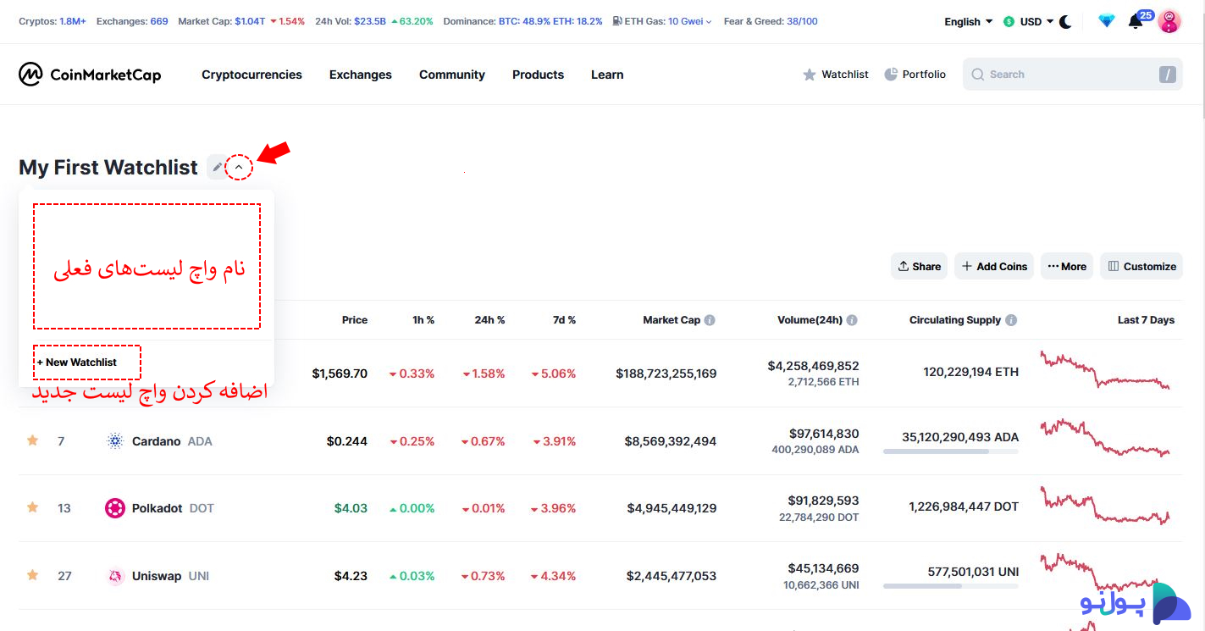Edit watchlist name with pencil icon

[x=217, y=167]
